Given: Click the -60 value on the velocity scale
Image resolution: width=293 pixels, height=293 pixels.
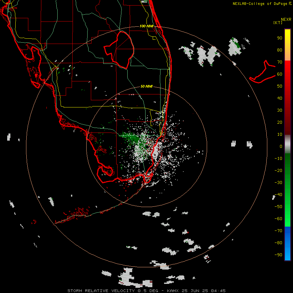Looking at the screenshot, I should pos(278,219).
